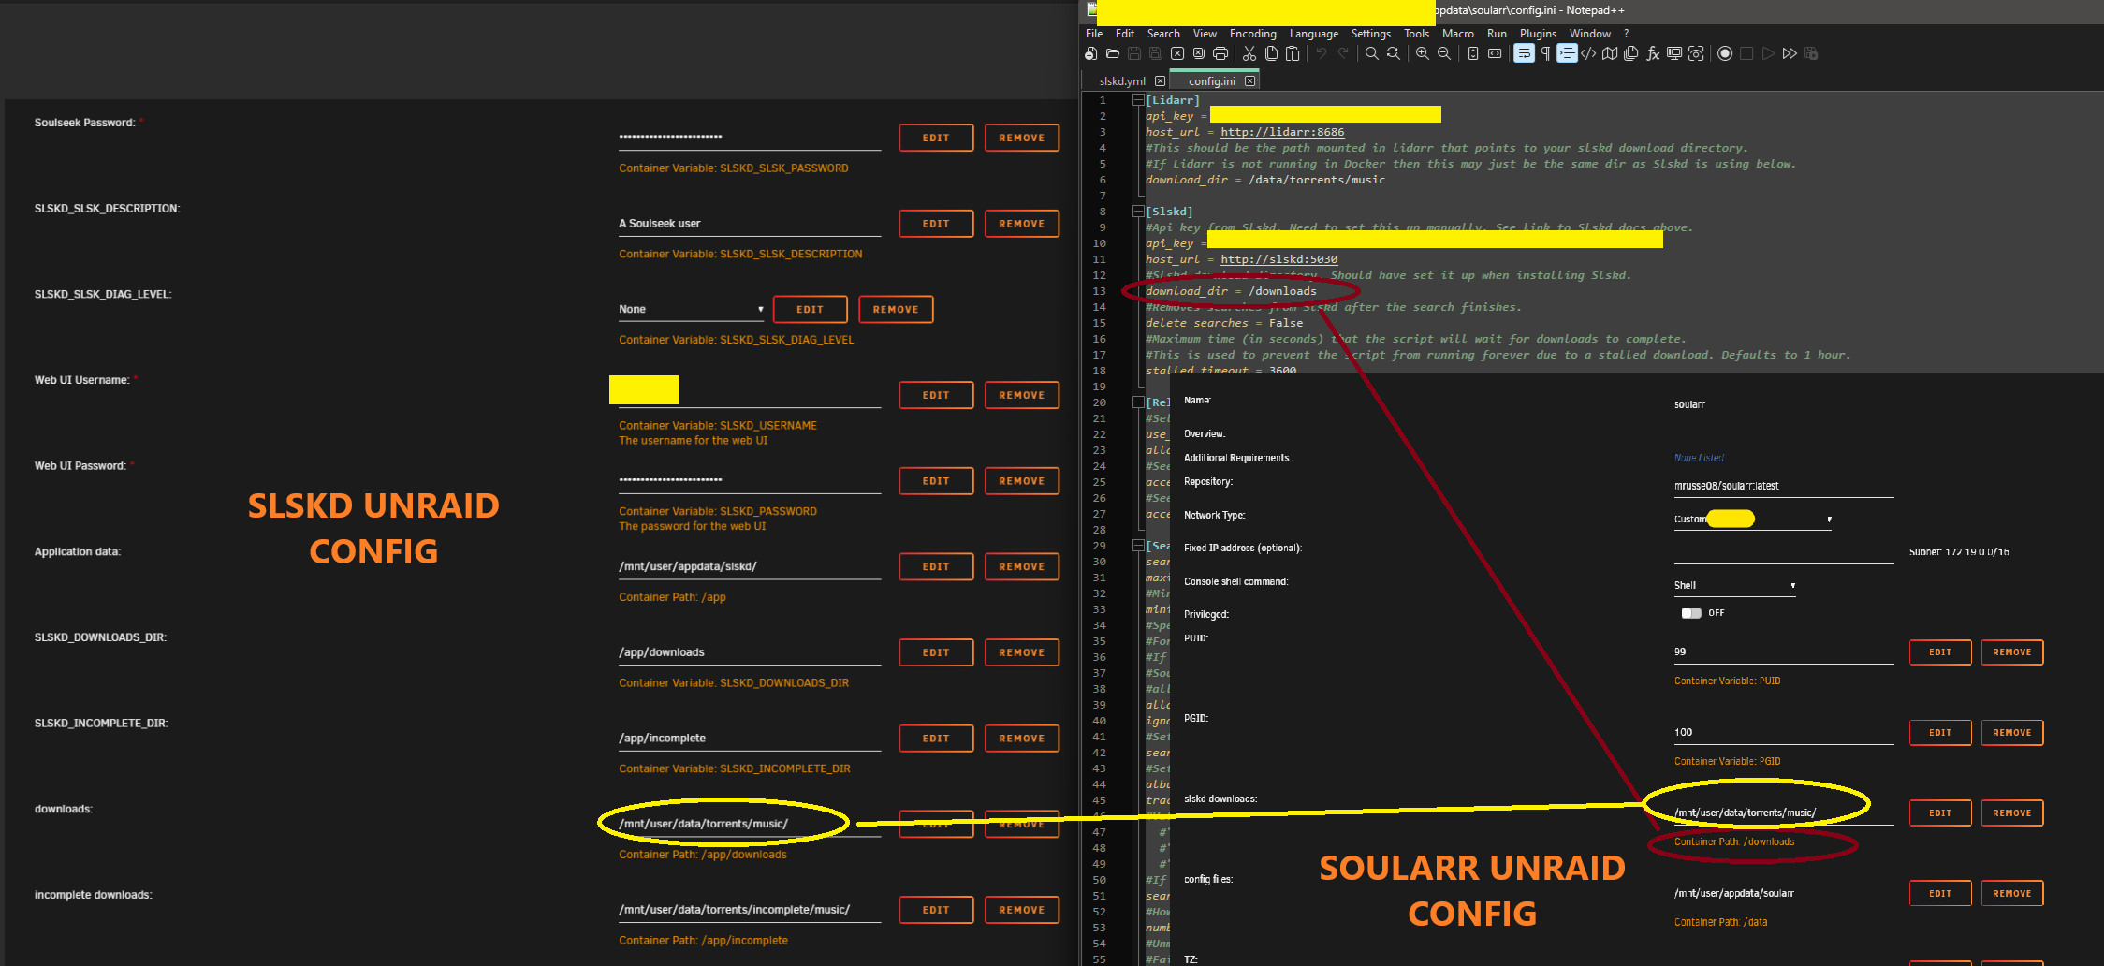Screen dimensions: 2104x966
Task: Collapse the fold marker on line 20
Action: tap(1138, 402)
